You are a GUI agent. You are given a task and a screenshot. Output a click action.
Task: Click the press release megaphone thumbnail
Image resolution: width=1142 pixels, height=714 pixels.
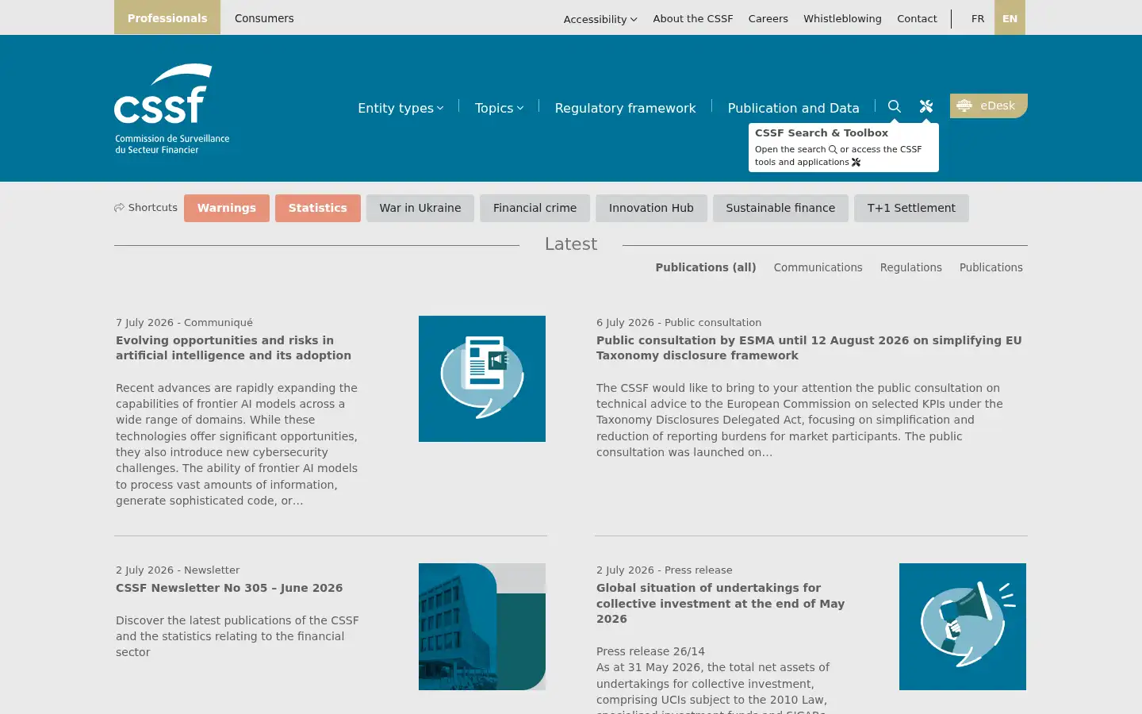[x=963, y=627]
